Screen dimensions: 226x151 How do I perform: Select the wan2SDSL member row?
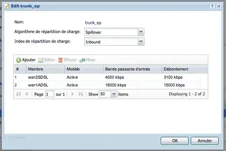point(110,77)
